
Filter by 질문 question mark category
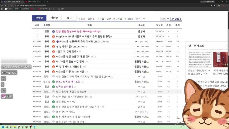pyautogui.click(x=91, y=19)
